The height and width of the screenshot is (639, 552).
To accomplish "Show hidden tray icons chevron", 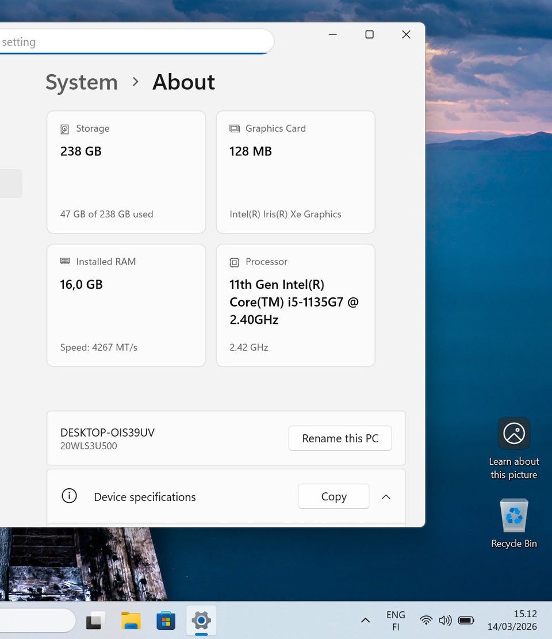I will (366, 620).
